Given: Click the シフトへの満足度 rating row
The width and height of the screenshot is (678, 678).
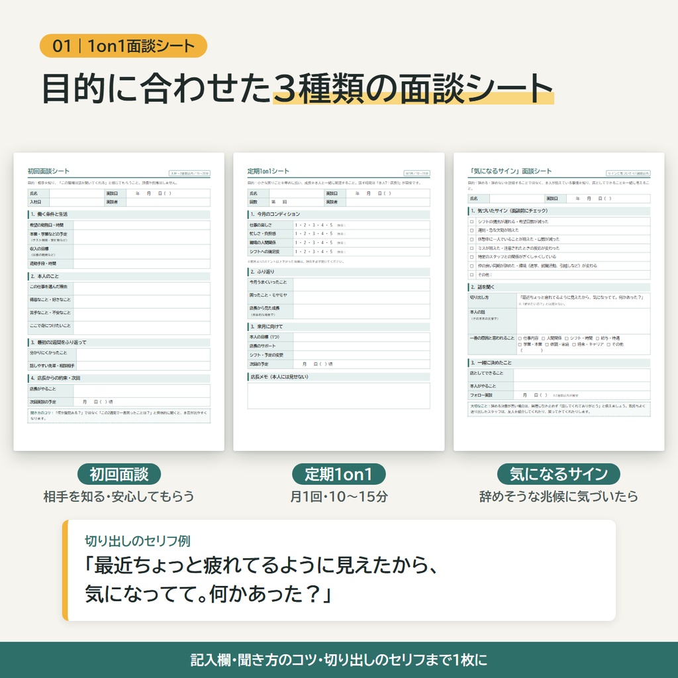Looking at the screenshot, I should [338, 251].
